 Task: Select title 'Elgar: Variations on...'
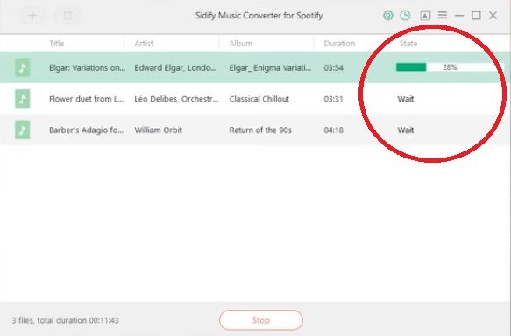87,68
